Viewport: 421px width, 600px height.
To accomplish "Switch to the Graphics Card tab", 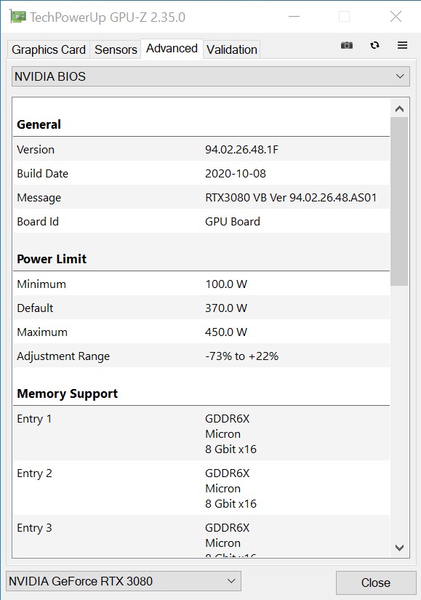I will click(49, 49).
